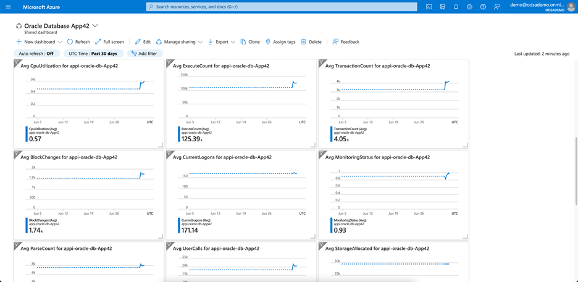Viewport: 578px width, 282px height.
Task: Click the filter icon on Avg ExecuteCount tile
Action: [x=169, y=62]
